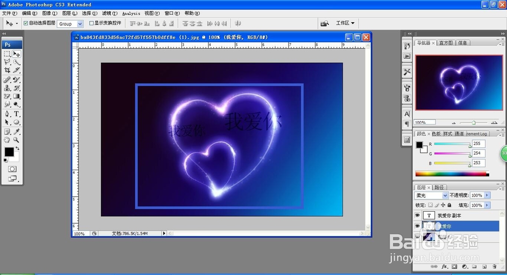Select the Hand tool
This screenshot has width=507, height=275.
click(x=7, y=140)
